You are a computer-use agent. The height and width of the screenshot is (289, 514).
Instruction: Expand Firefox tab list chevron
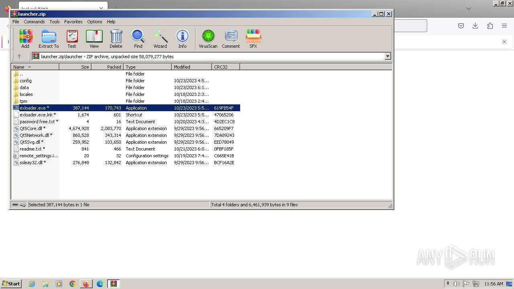(468, 8)
